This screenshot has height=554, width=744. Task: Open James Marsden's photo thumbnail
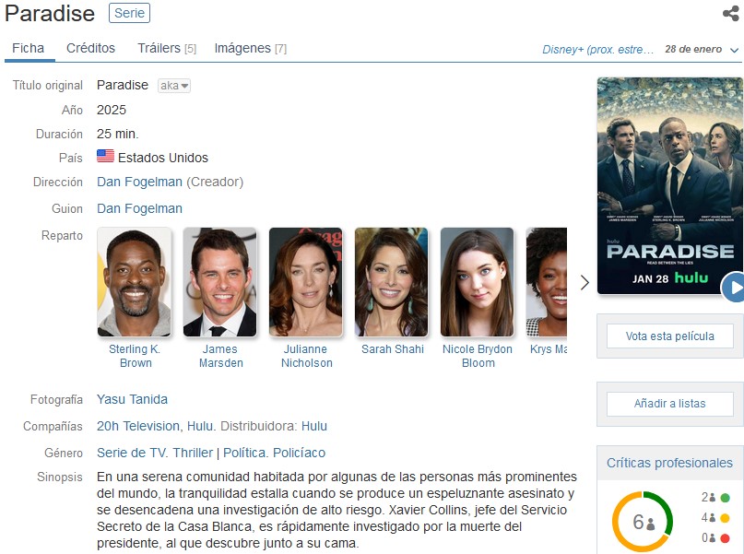click(219, 282)
